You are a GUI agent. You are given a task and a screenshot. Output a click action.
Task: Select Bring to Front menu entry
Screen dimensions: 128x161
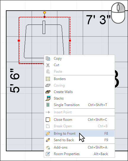pyautogui.click(x=79, y=134)
